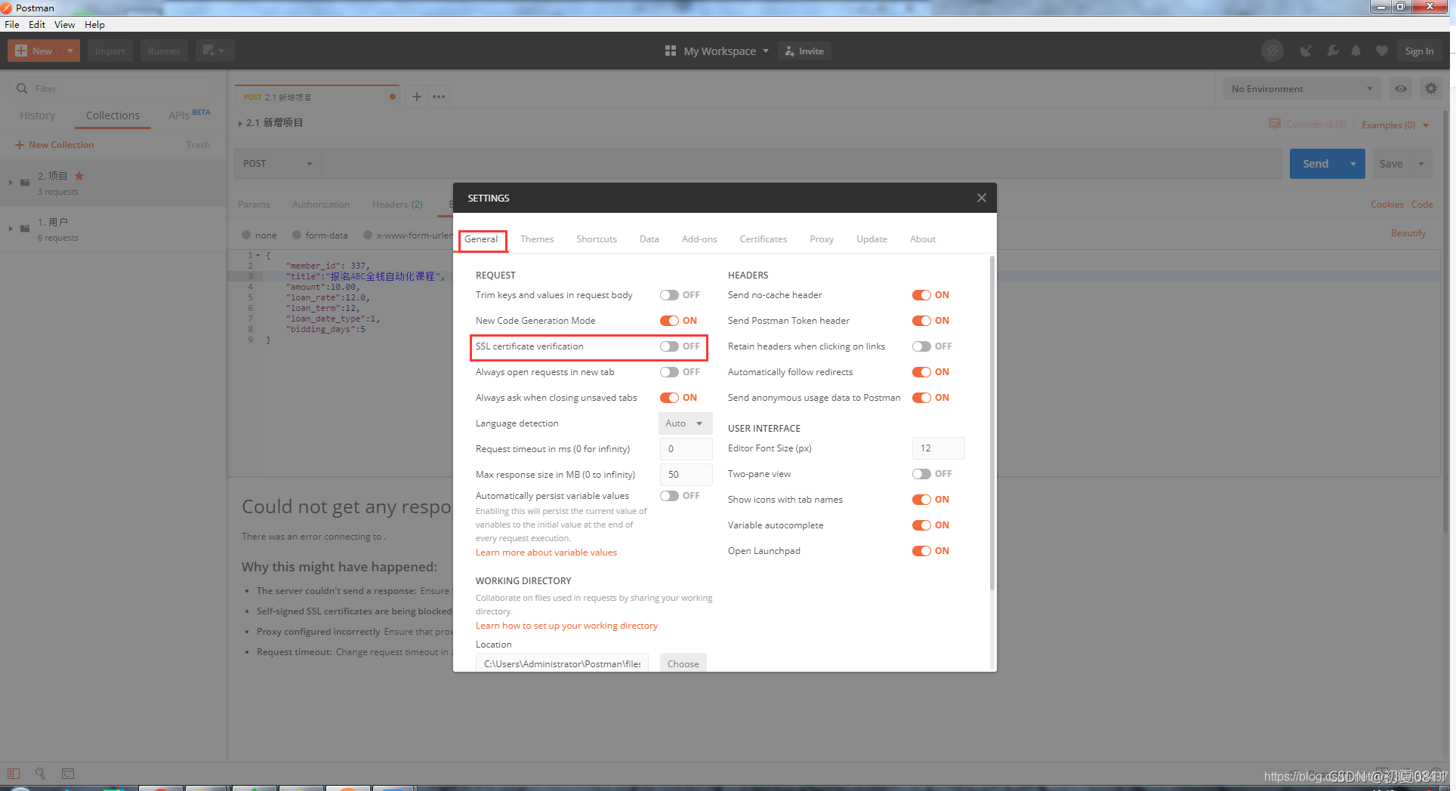This screenshot has height=791, width=1456.
Task: Switch to the Shortcuts settings tab
Action: point(597,239)
